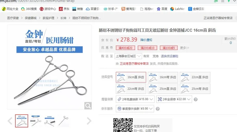Go to 医疗保健 breadcrumb
Viewport: 237px width, 132px height.
13,18
